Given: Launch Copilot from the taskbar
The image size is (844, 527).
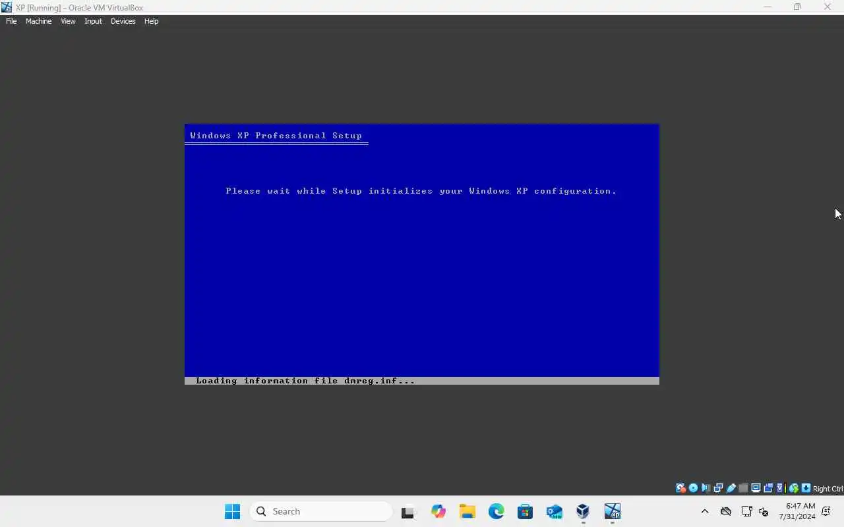Looking at the screenshot, I should (438, 511).
